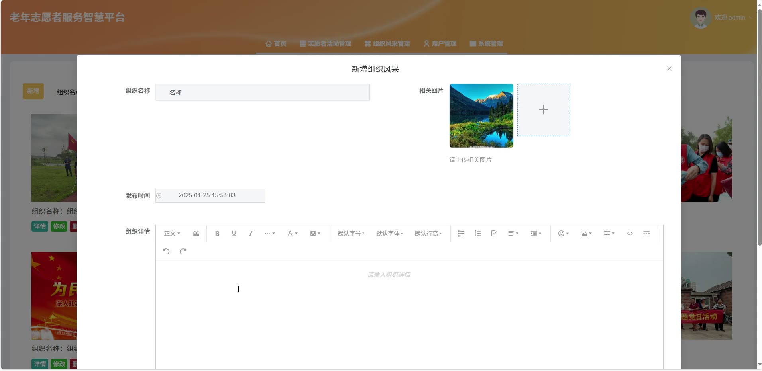The height and width of the screenshot is (371, 762).
Task: Toggle italic formatting in editor
Action: (251, 234)
